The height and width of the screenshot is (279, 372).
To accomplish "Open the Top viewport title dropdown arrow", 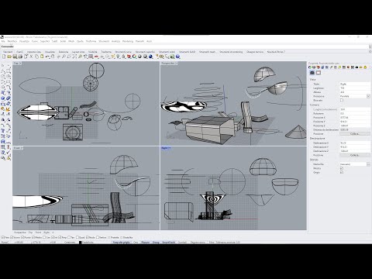I will [21, 63].
